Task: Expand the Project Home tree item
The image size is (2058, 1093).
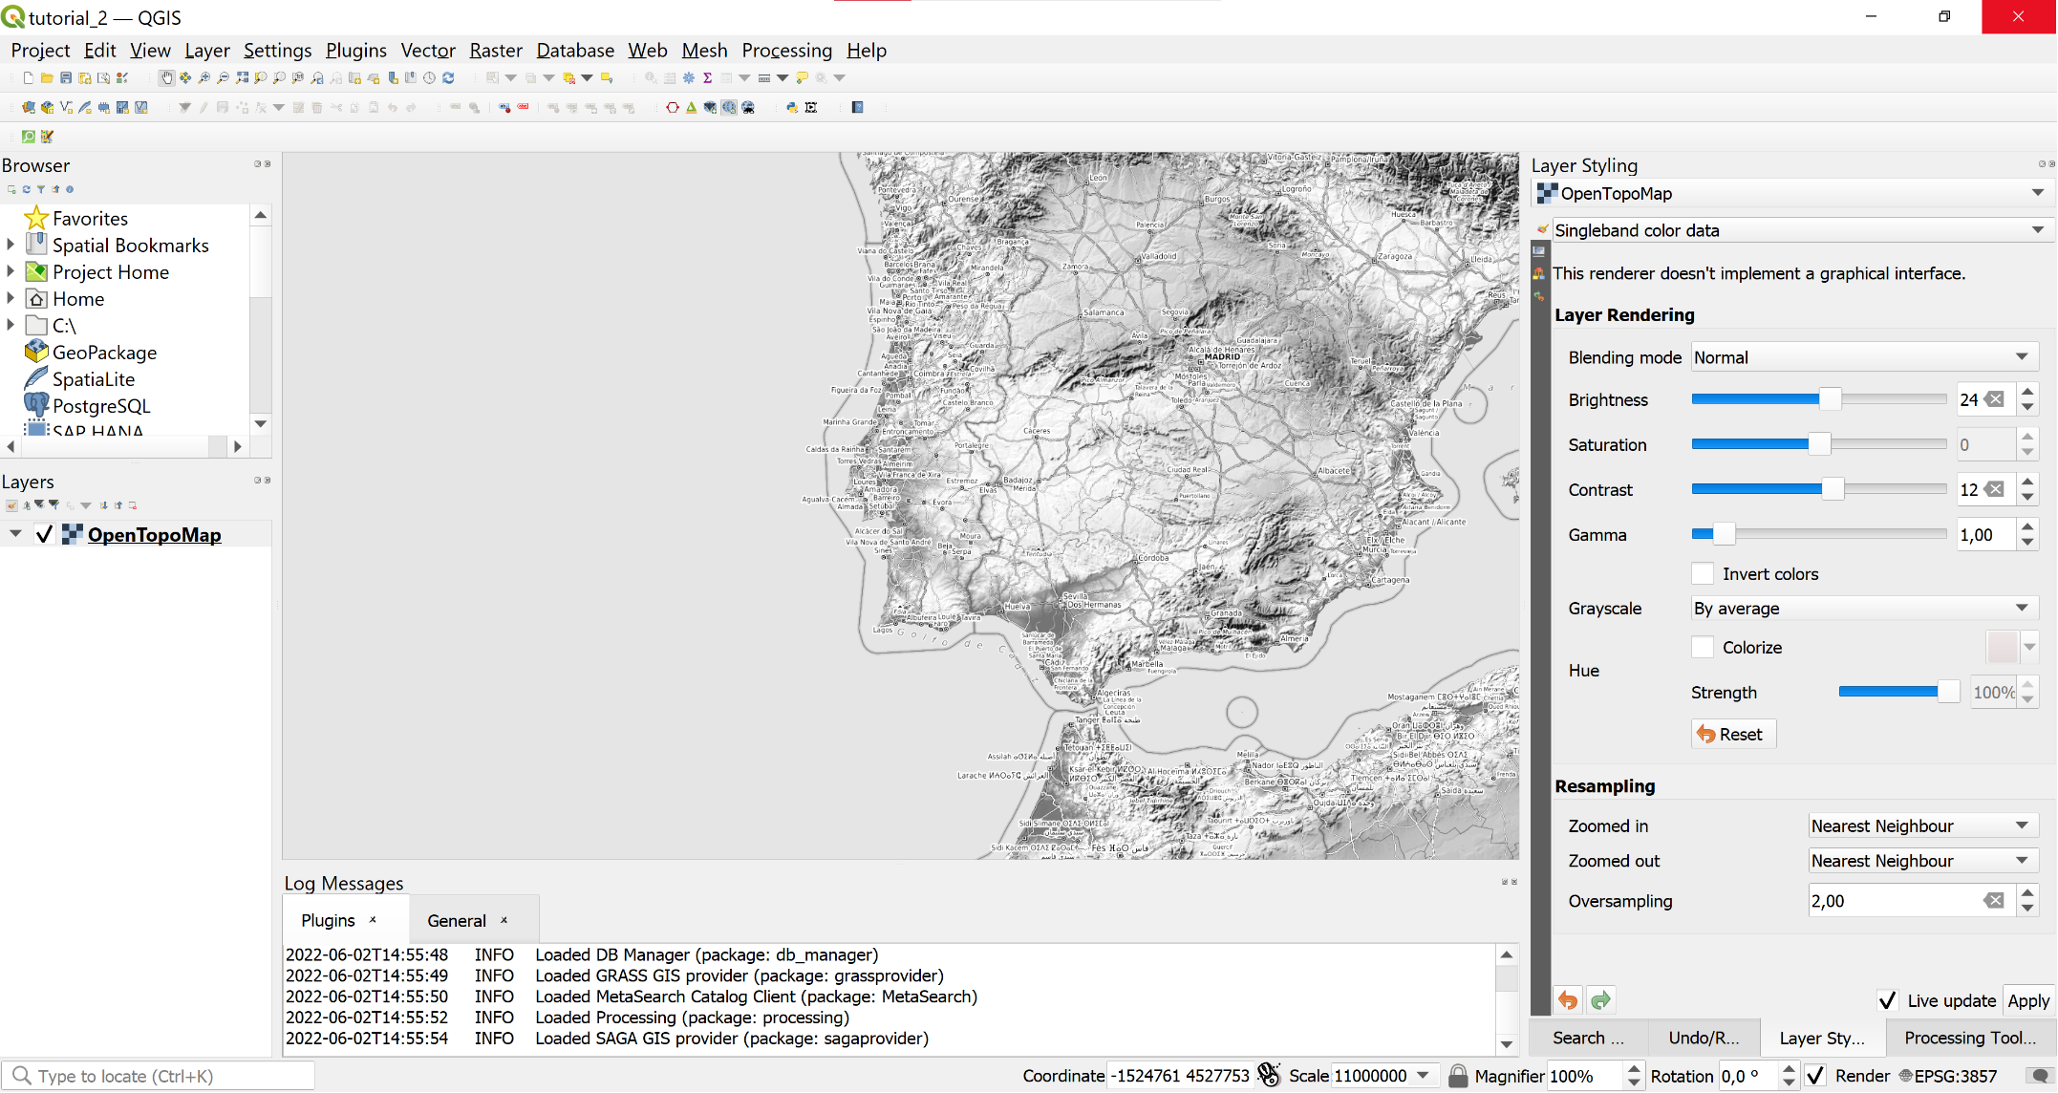Action: [11, 272]
